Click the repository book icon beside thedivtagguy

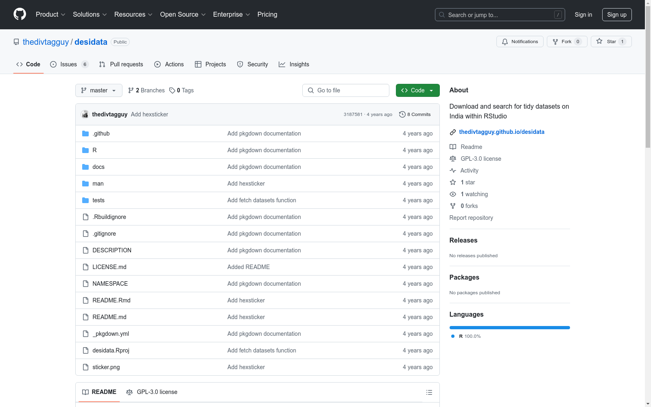16,42
